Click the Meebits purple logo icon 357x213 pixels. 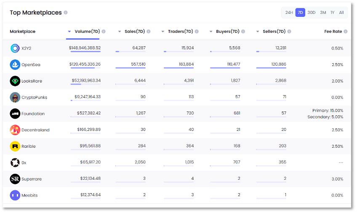[x=15, y=195]
